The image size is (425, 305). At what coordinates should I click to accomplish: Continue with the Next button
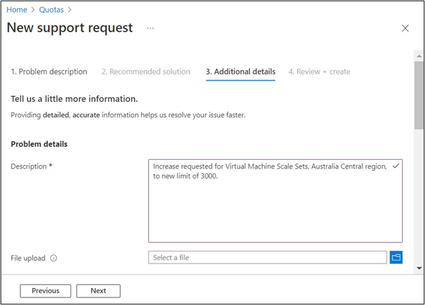coord(98,291)
